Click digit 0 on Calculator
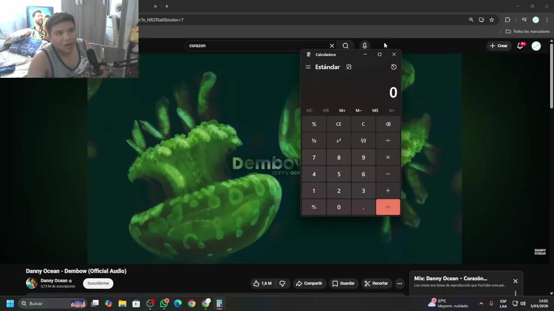Screen dimensions: 554x311 (x=338, y=207)
